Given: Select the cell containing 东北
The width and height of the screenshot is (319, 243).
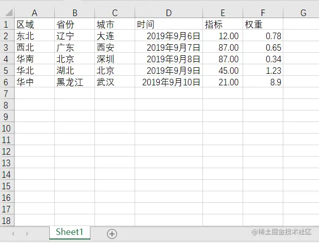Looking at the screenshot, I should (34, 36).
